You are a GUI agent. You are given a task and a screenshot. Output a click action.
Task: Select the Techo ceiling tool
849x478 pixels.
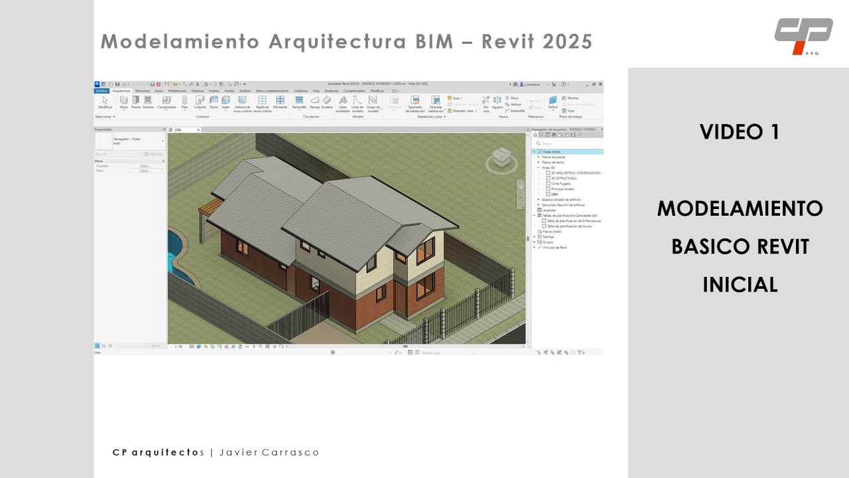pyautogui.click(x=214, y=102)
